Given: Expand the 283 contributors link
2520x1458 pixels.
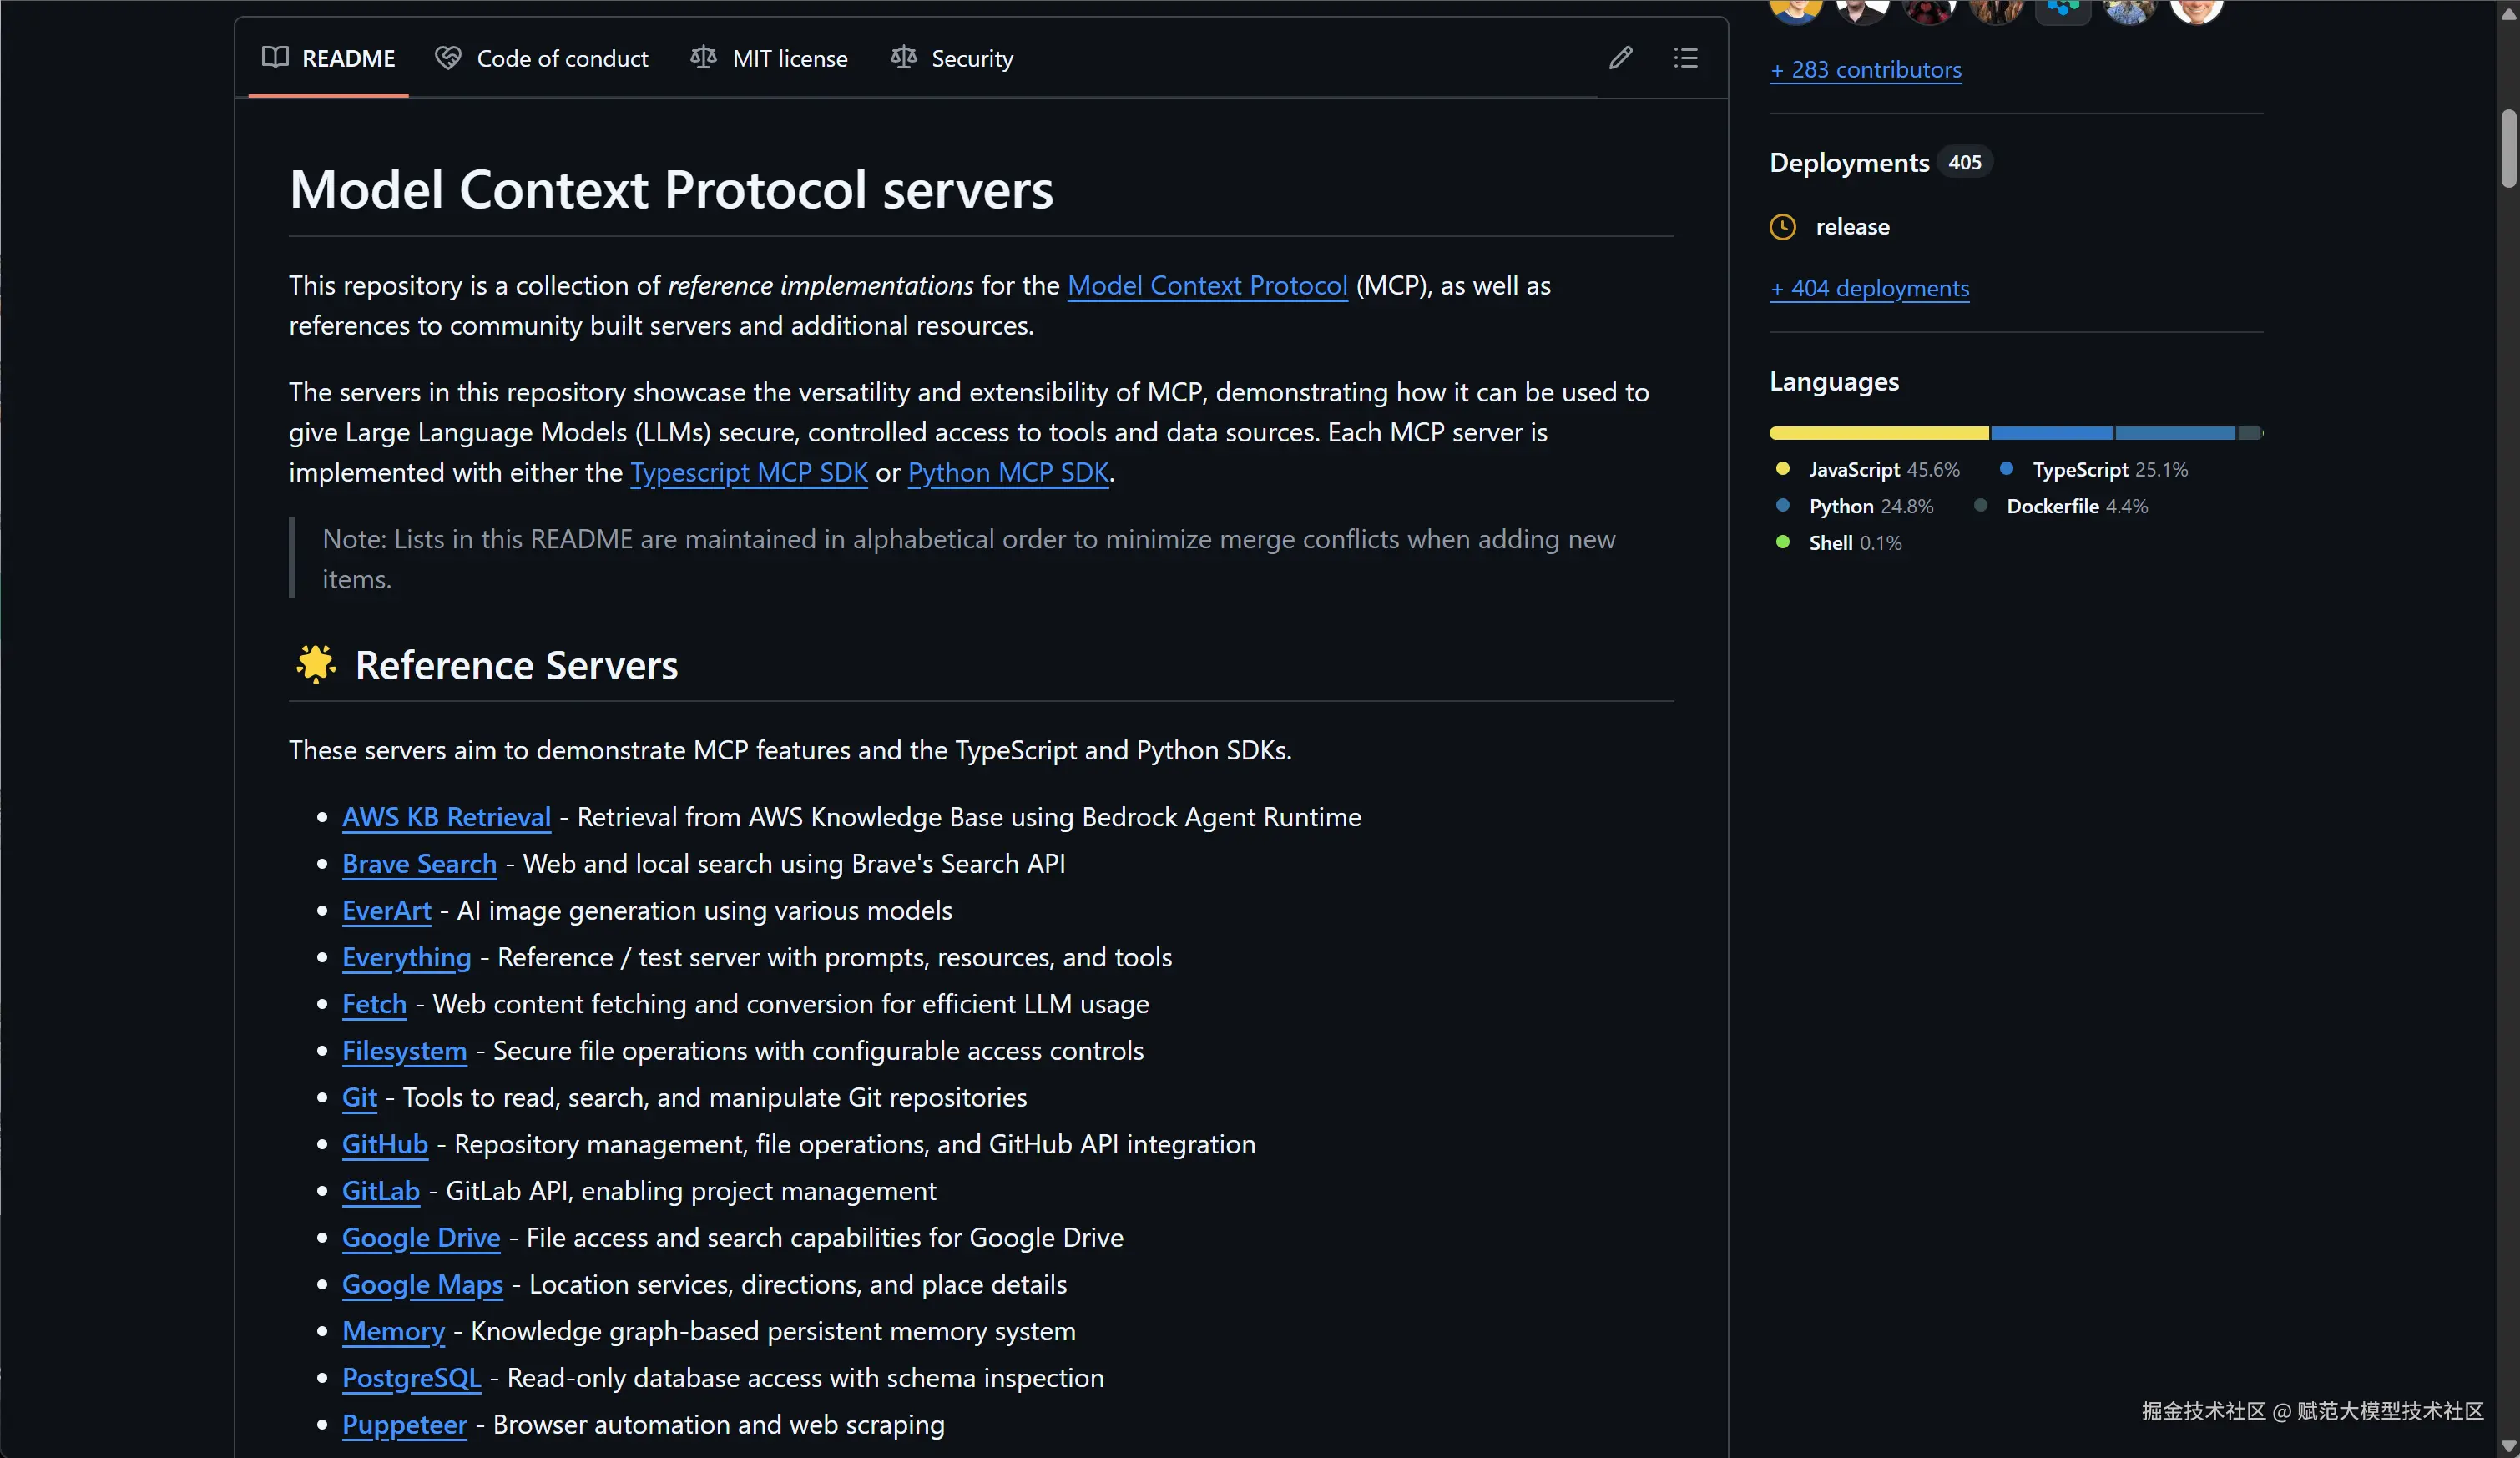Looking at the screenshot, I should (x=1865, y=70).
